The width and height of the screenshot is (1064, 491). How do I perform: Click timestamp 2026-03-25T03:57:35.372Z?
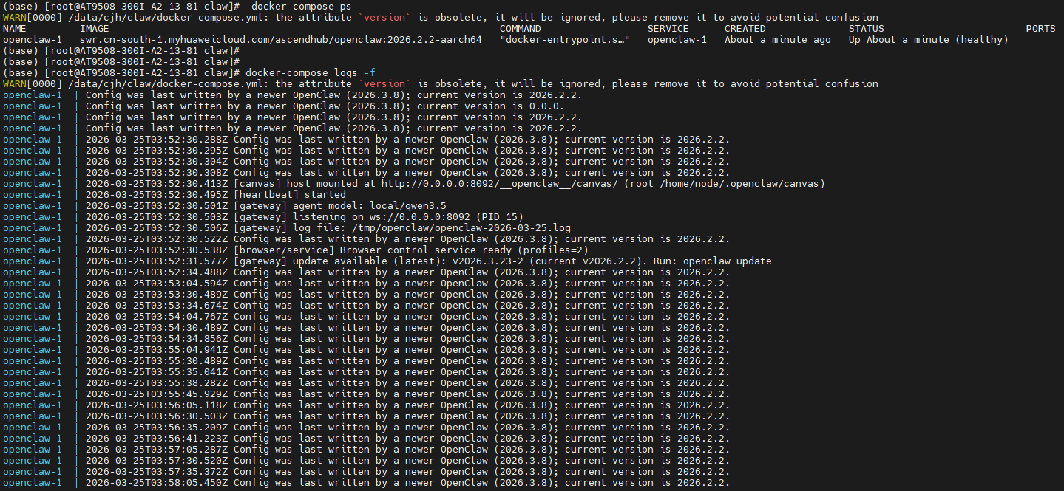pos(157,472)
